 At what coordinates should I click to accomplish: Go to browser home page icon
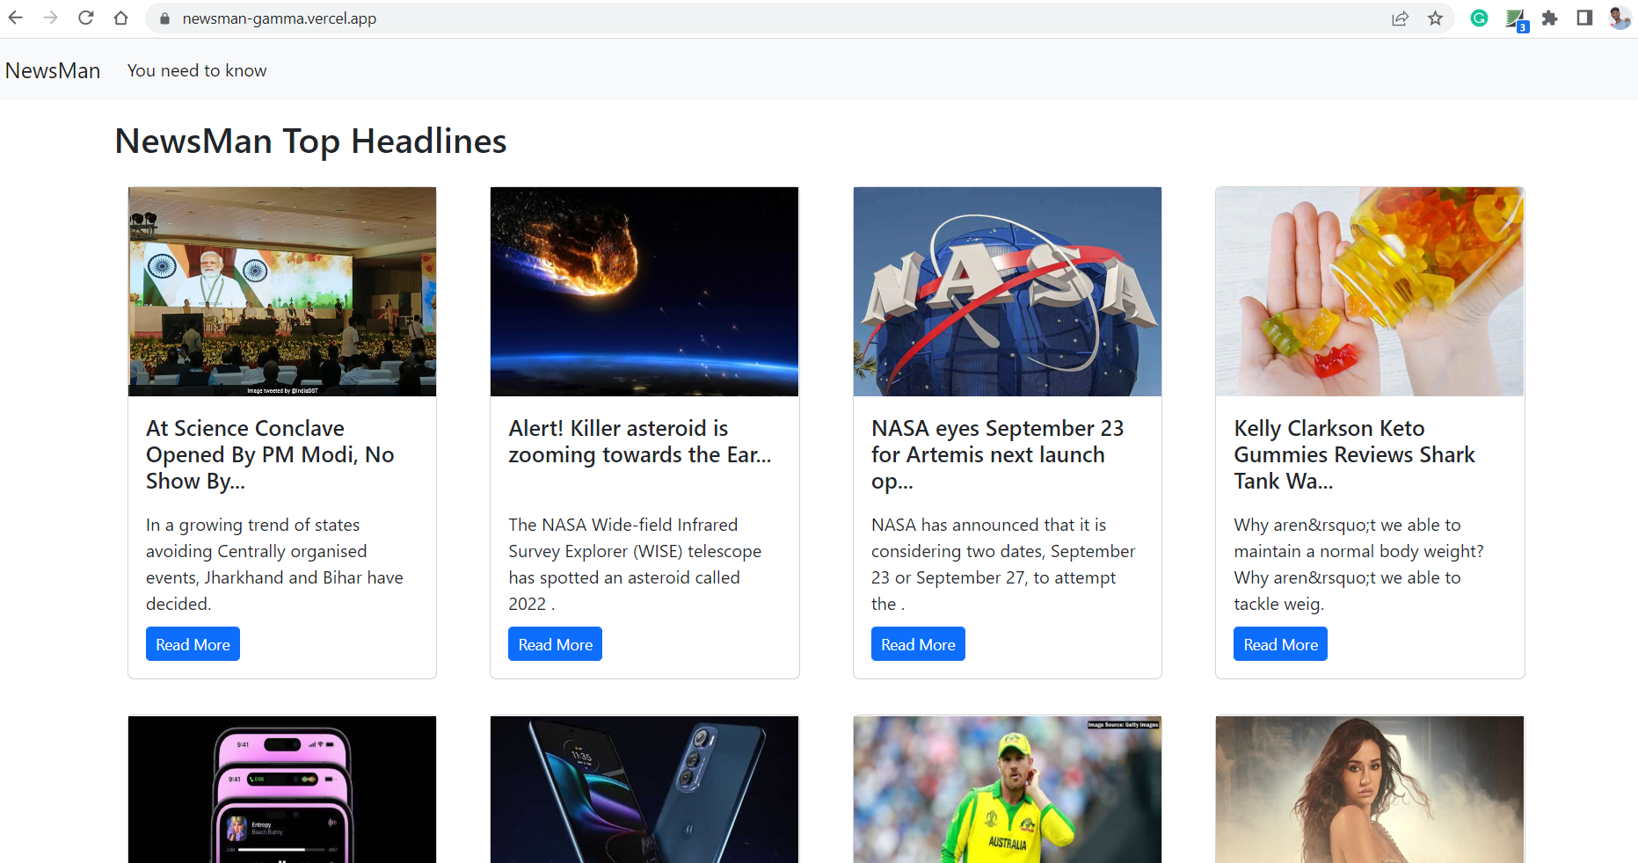click(x=121, y=18)
